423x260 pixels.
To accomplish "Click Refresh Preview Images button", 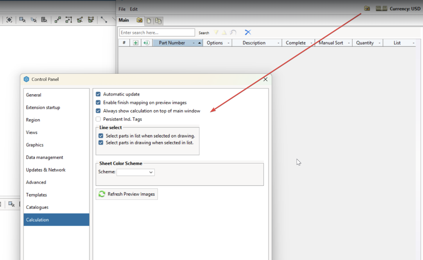I will [x=127, y=194].
